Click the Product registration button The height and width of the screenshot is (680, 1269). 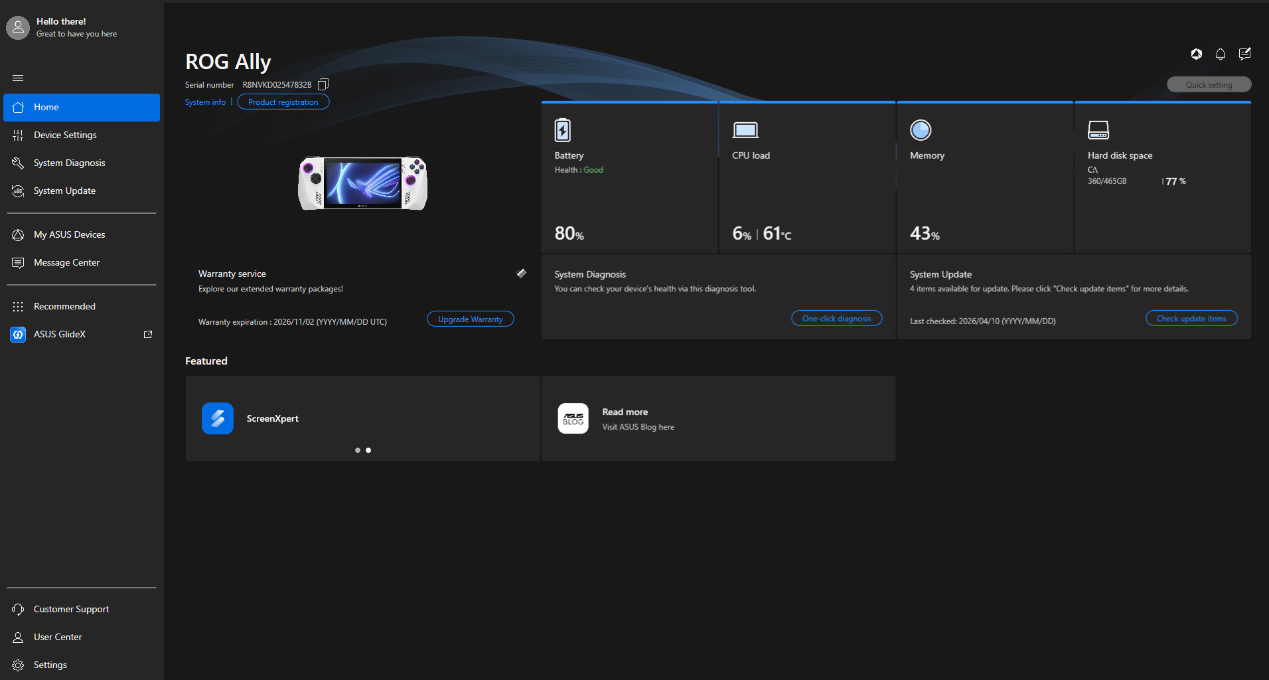pyautogui.click(x=283, y=102)
